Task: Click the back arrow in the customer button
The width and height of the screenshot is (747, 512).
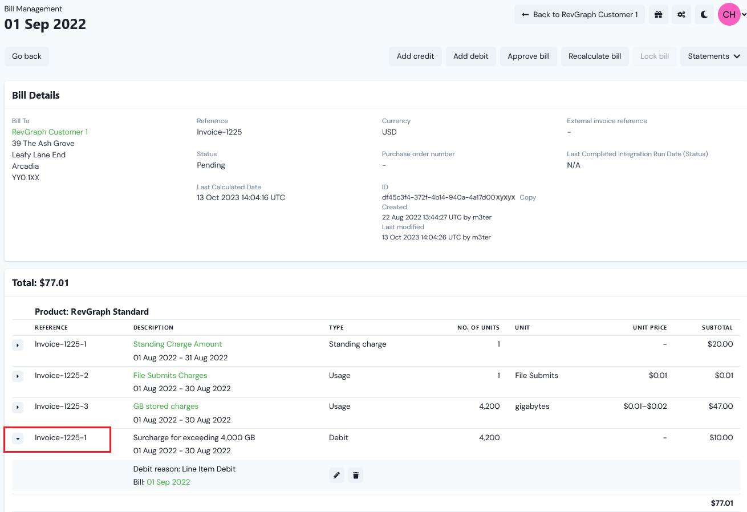Action: point(526,14)
